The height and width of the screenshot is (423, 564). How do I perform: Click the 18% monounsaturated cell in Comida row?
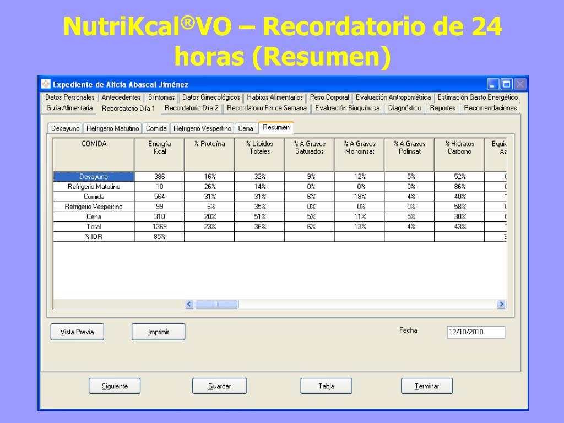359,197
